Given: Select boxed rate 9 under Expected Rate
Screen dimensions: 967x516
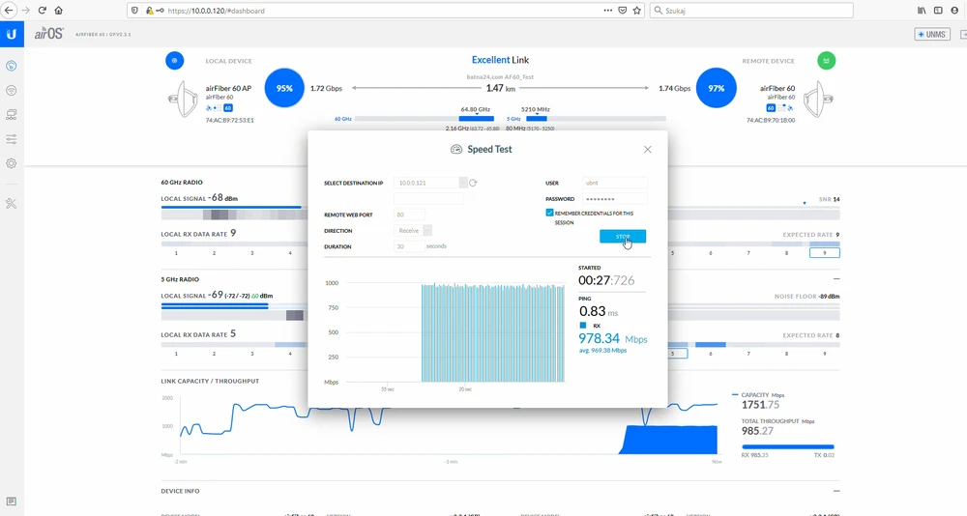Looking at the screenshot, I should point(825,253).
